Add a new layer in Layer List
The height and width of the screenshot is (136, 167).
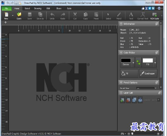(123, 100)
